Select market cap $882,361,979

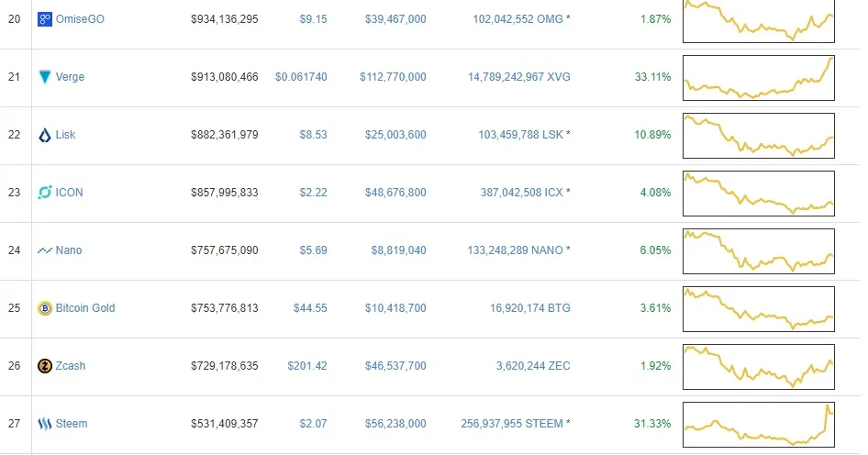coord(225,135)
